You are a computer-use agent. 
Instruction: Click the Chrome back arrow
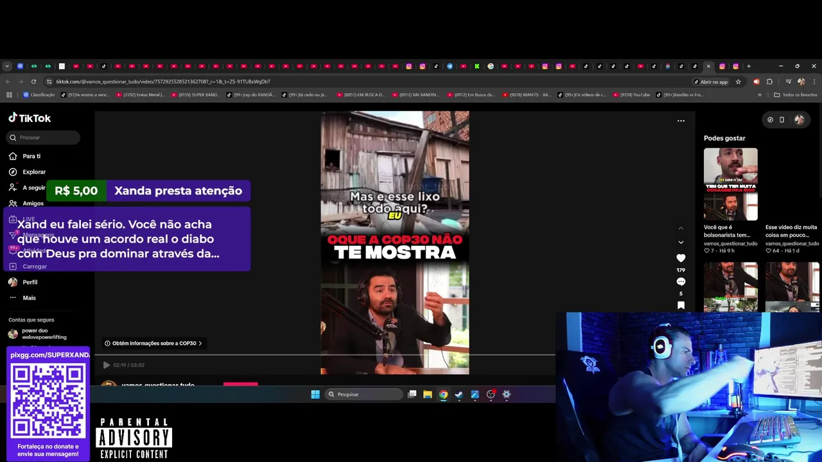click(x=8, y=81)
